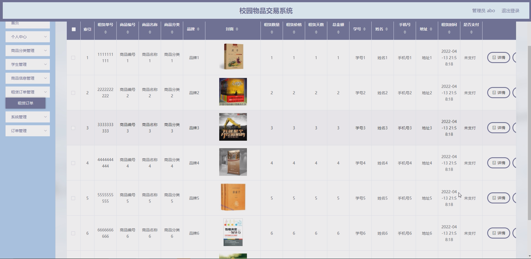Open 详情 for order 2222222222
This screenshot has width=531, height=259.
[x=499, y=93]
